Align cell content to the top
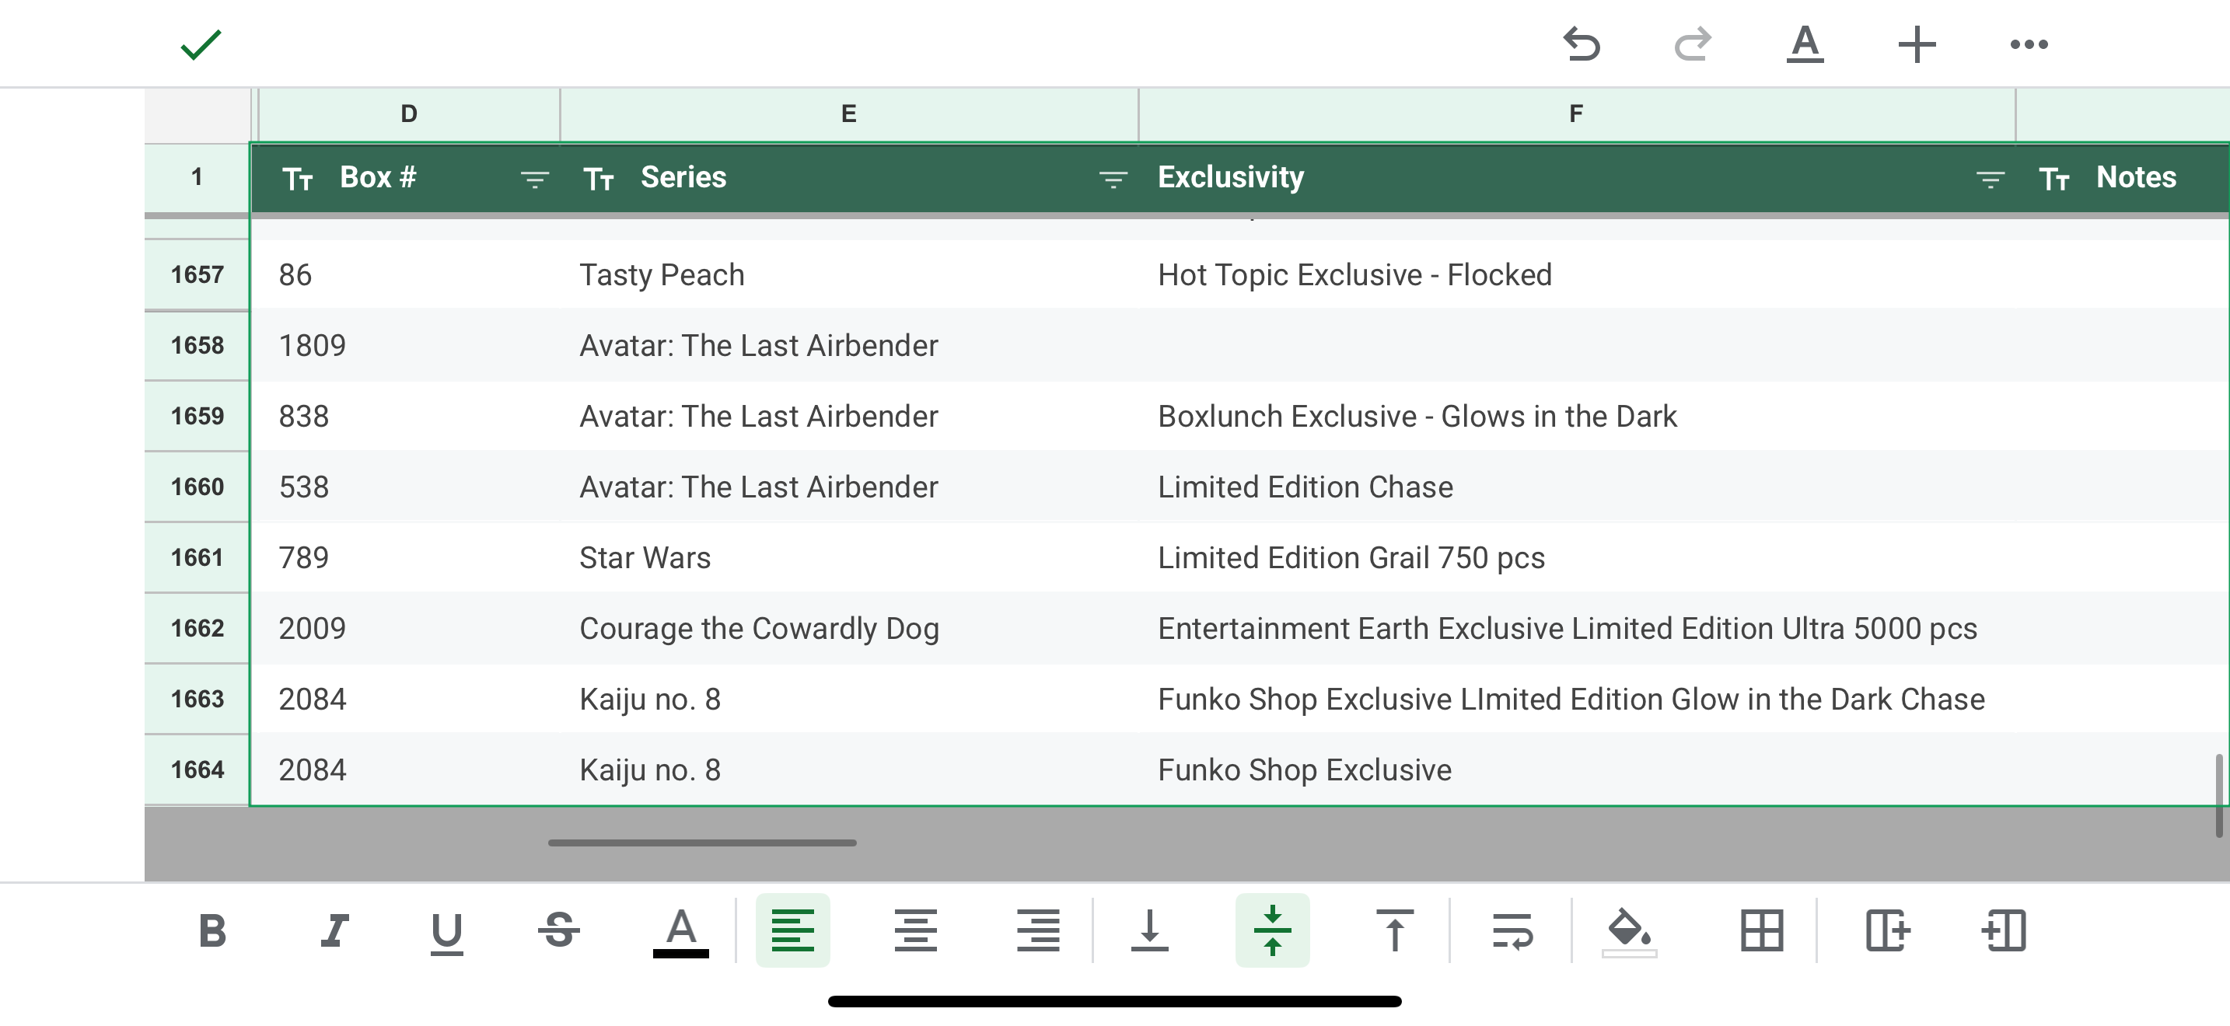2230x1026 pixels. click(x=1395, y=931)
